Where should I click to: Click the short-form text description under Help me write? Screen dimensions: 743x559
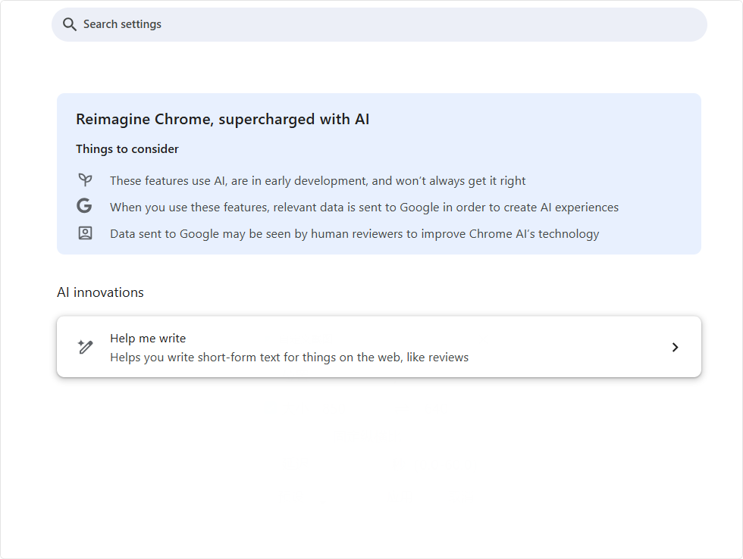point(289,357)
